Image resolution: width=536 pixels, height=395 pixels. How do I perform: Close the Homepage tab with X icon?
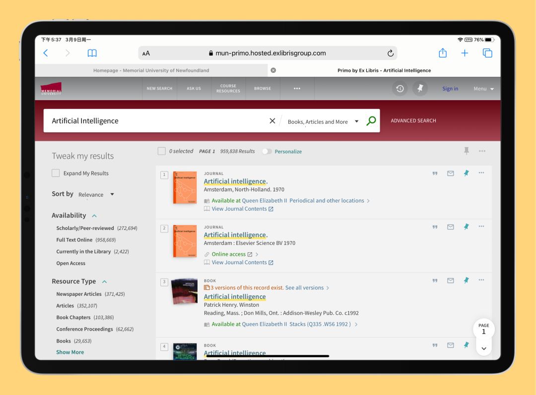[x=273, y=70]
